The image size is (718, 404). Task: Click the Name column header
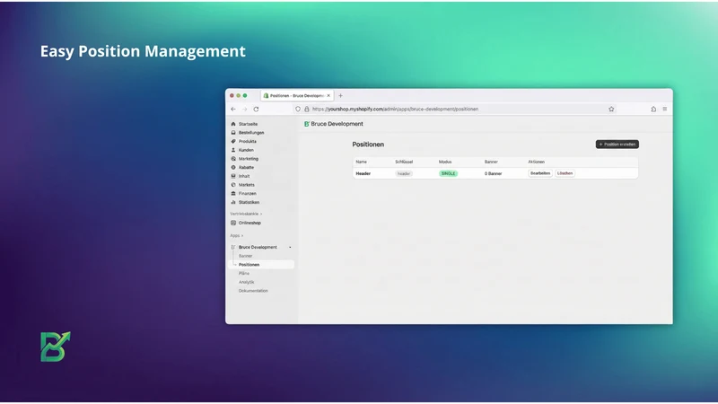click(x=362, y=162)
